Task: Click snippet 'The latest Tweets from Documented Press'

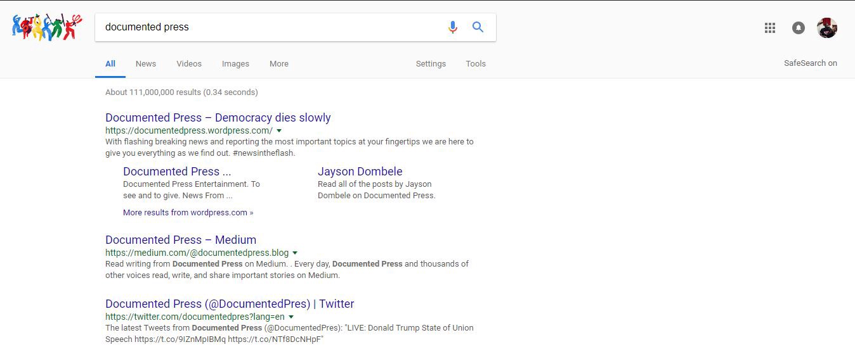Action: (289, 333)
